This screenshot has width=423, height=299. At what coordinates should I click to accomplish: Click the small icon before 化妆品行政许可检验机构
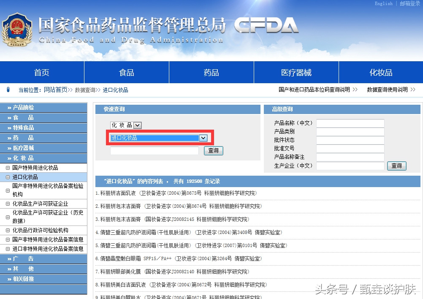pos(8,230)
